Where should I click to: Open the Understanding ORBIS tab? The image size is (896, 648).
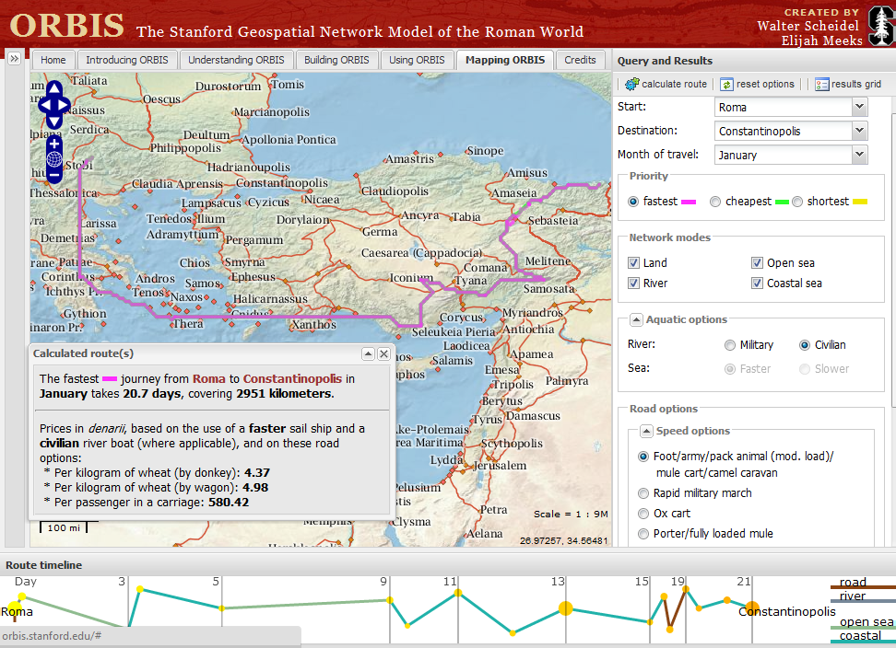coord(236,60)
